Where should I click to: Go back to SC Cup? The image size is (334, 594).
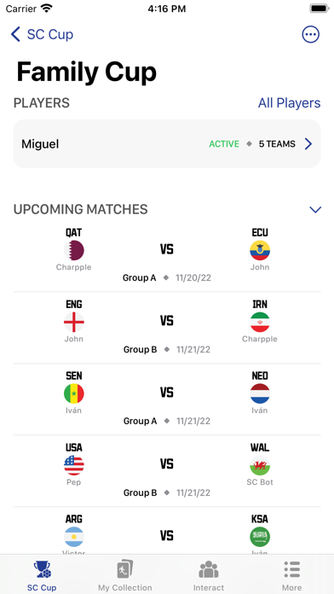click(x=42, y=34)
